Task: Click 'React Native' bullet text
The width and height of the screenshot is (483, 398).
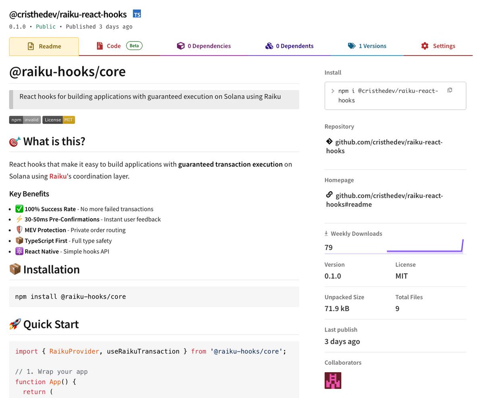Action: (x=42, y=252)
